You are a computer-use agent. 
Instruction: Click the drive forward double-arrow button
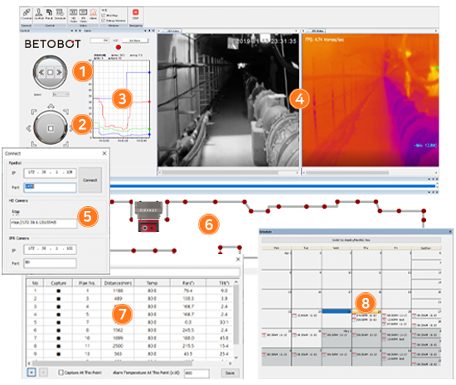click(59, 72)
